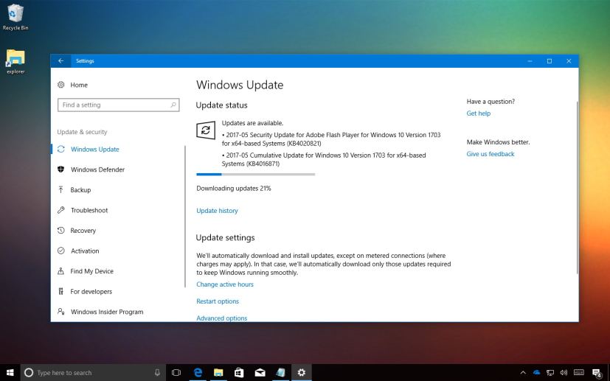Click the Settings gear in taskbar
This screenshot has height=381, width=610.
(x=302, y=373)
